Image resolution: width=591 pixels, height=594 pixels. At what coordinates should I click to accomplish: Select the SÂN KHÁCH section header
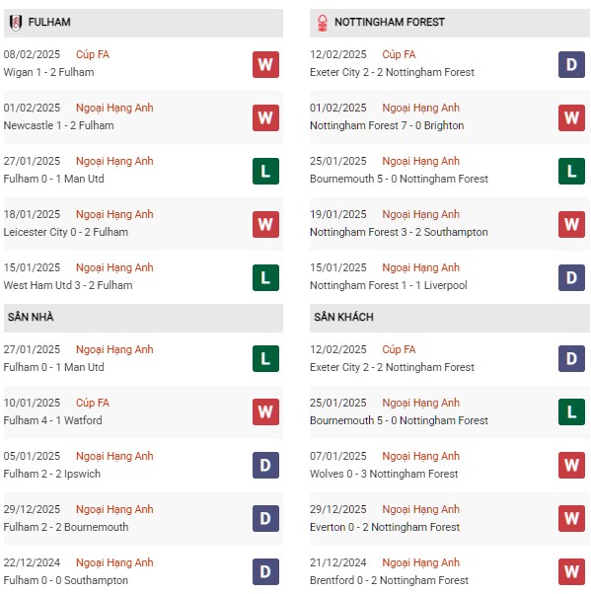click(449, 318)
